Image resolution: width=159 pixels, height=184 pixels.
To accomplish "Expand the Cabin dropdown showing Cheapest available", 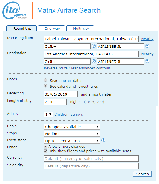I will pos(72,127).
